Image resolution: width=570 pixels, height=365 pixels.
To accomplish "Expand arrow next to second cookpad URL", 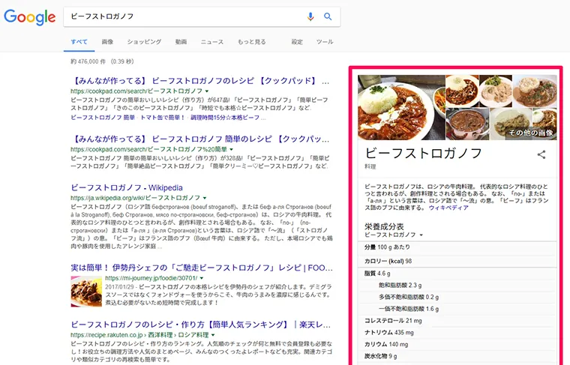I will click(232, 149).
